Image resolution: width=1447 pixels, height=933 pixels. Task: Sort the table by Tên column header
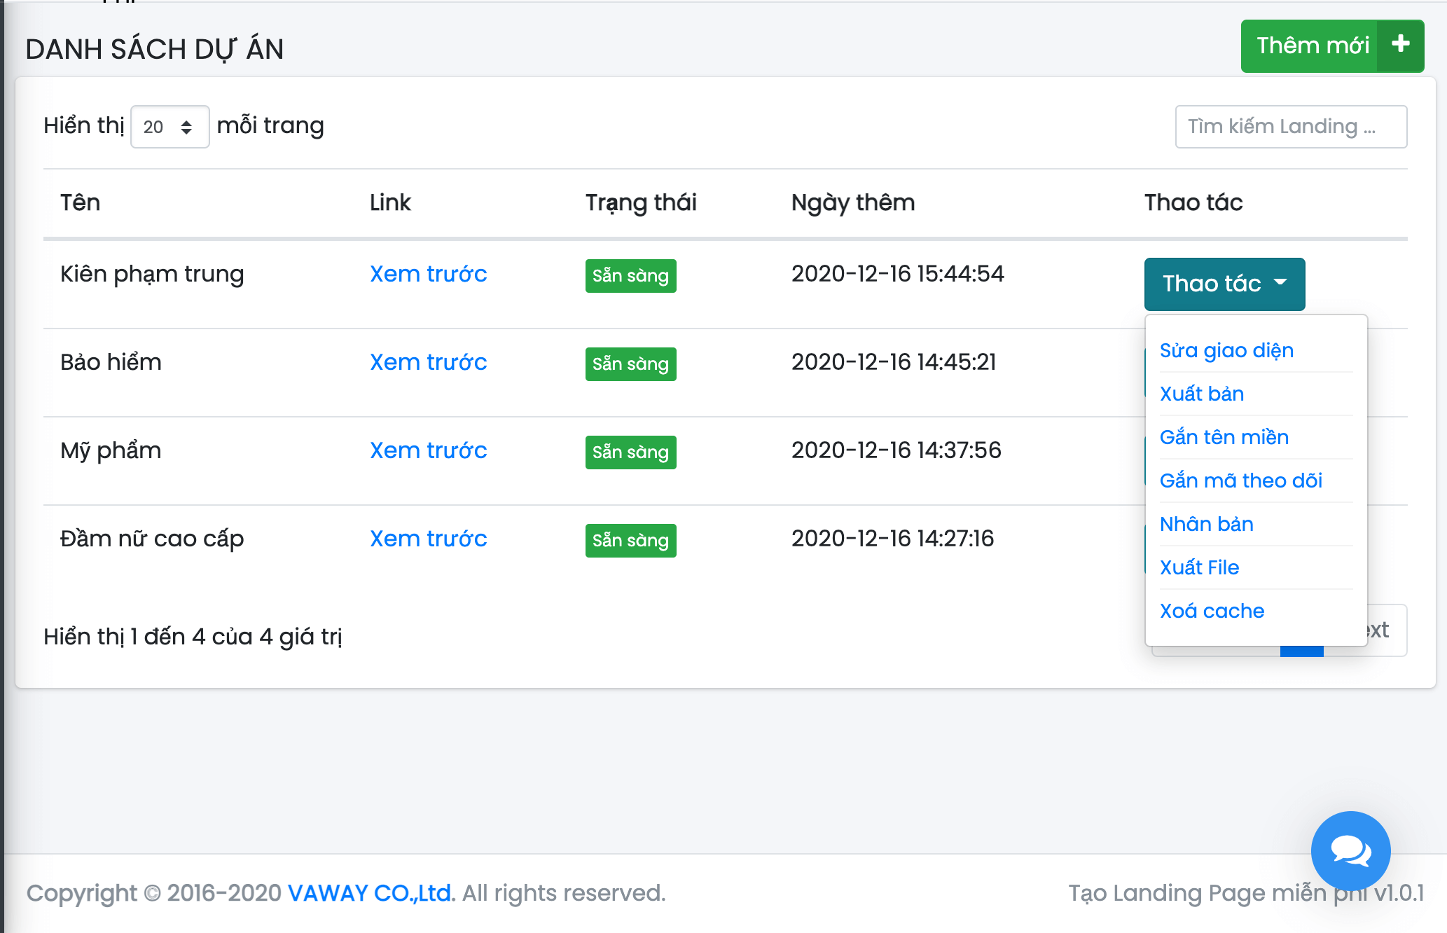80,202
